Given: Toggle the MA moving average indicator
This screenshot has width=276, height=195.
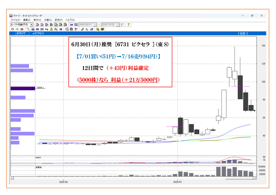Looking at the screenshot, I should click(x=33, y=29).
